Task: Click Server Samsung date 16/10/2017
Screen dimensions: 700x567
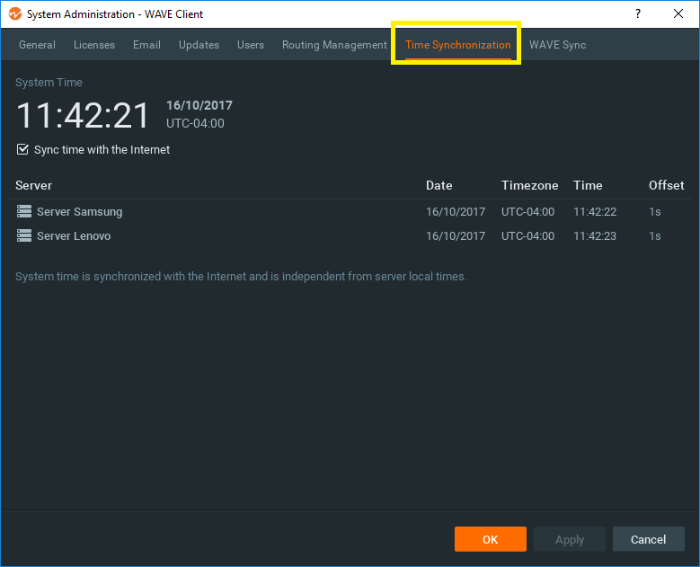Action: click(456, 211)
